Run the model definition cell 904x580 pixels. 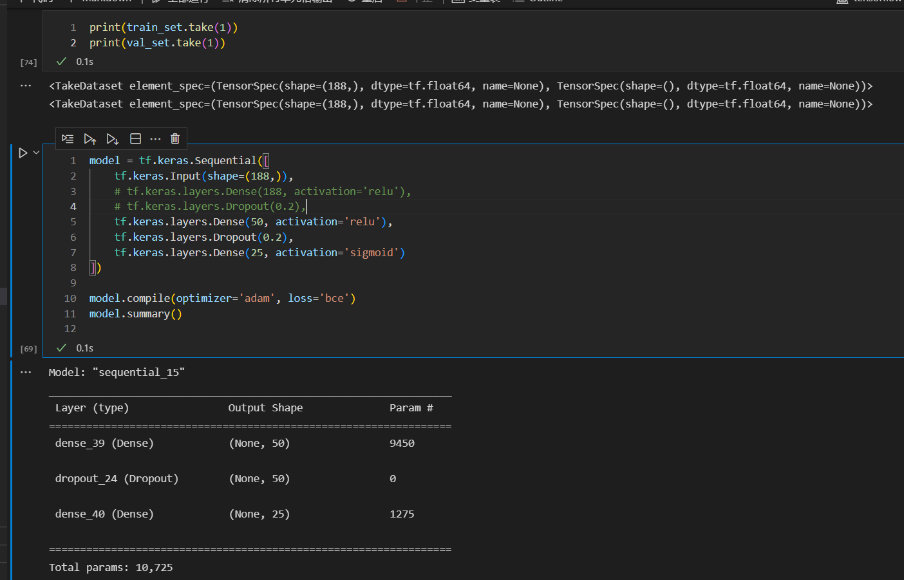click(x=23, y=153)
